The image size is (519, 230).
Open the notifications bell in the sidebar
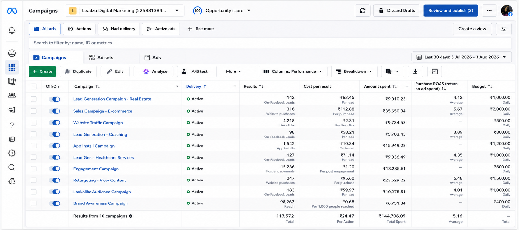(12, 30)
